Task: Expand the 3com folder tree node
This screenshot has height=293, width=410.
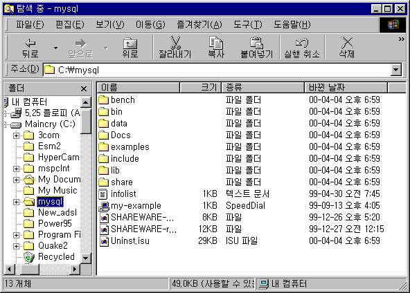Action: point(16,135)
